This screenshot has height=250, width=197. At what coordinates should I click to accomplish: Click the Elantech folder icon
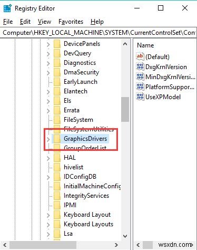click(57, 91)
